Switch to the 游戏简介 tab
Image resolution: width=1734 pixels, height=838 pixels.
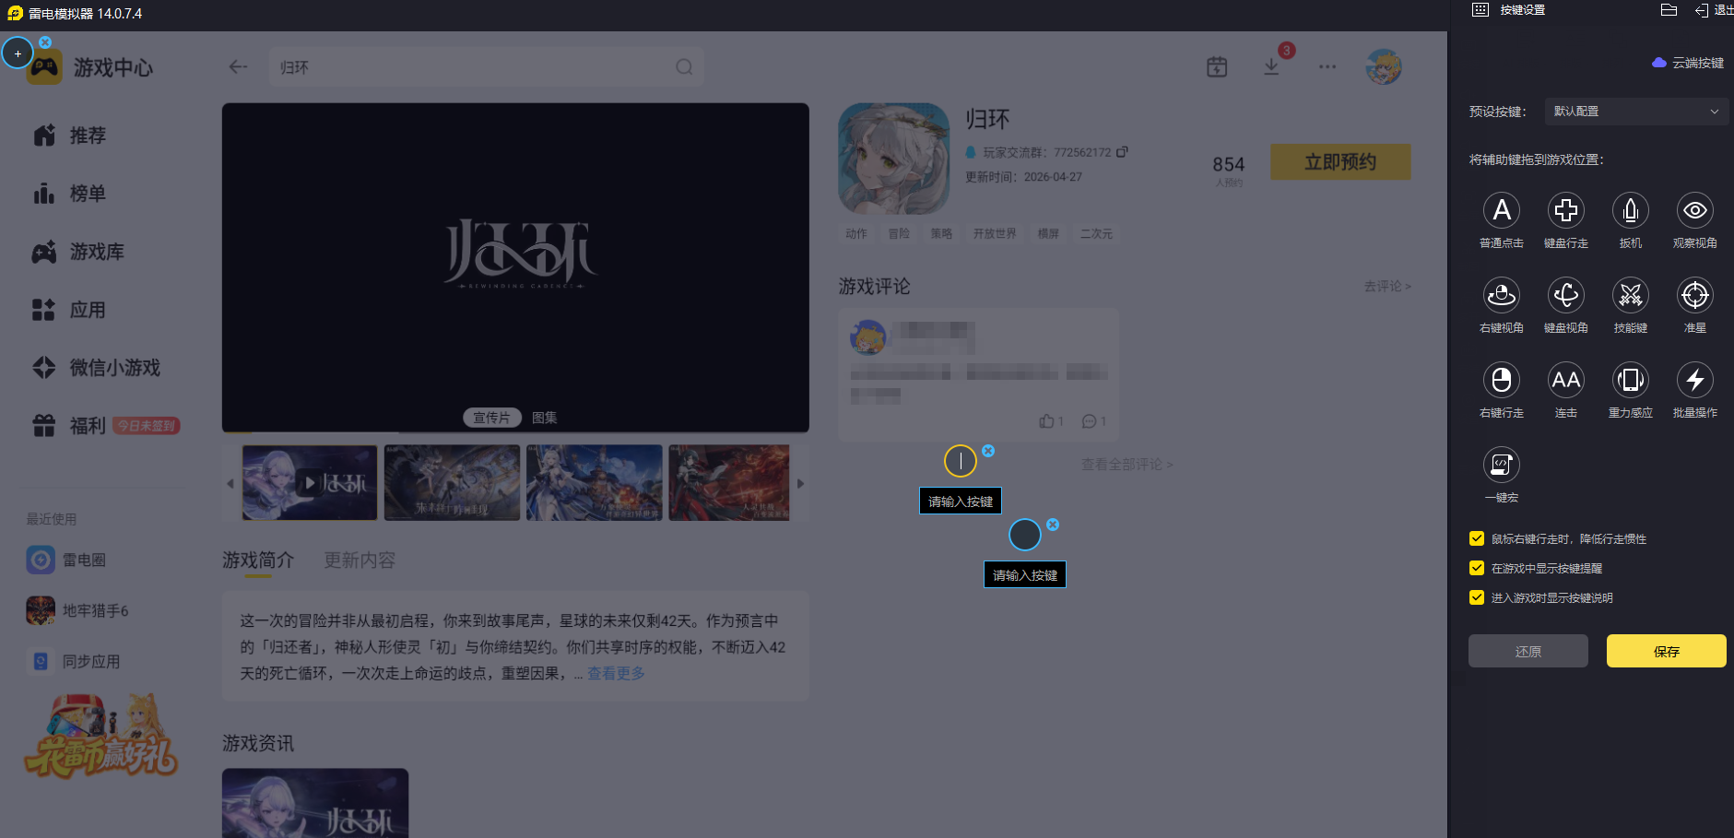258,560
